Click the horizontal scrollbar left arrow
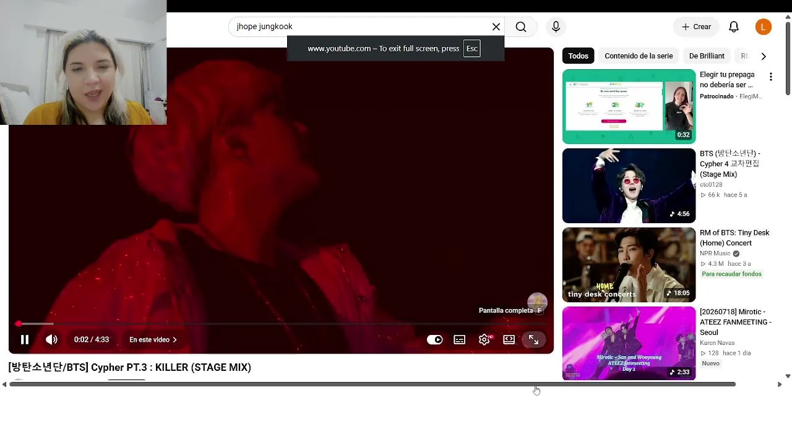The height and width of the screenshot is (445, 792). click(x=4, y=384)
